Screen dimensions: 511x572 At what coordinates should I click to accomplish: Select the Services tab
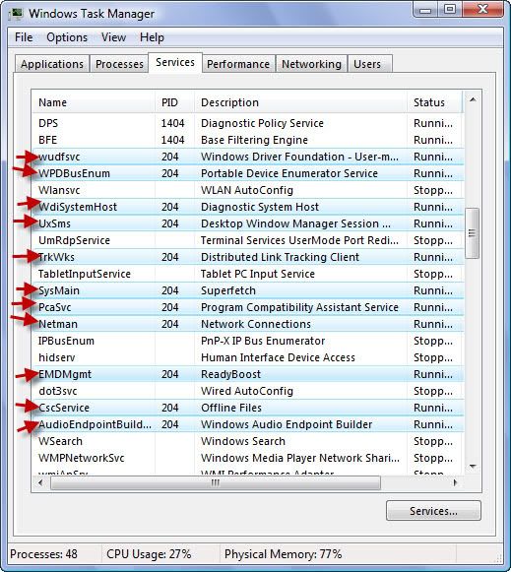(175, 63)
